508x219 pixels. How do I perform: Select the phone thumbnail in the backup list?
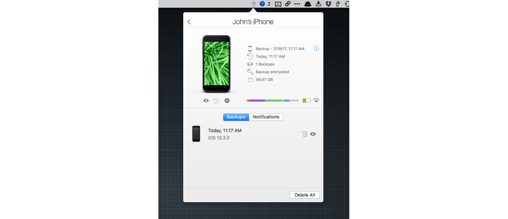point(196,134)
